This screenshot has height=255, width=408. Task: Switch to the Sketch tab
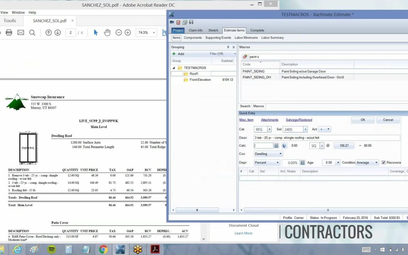tap(213, 30)
